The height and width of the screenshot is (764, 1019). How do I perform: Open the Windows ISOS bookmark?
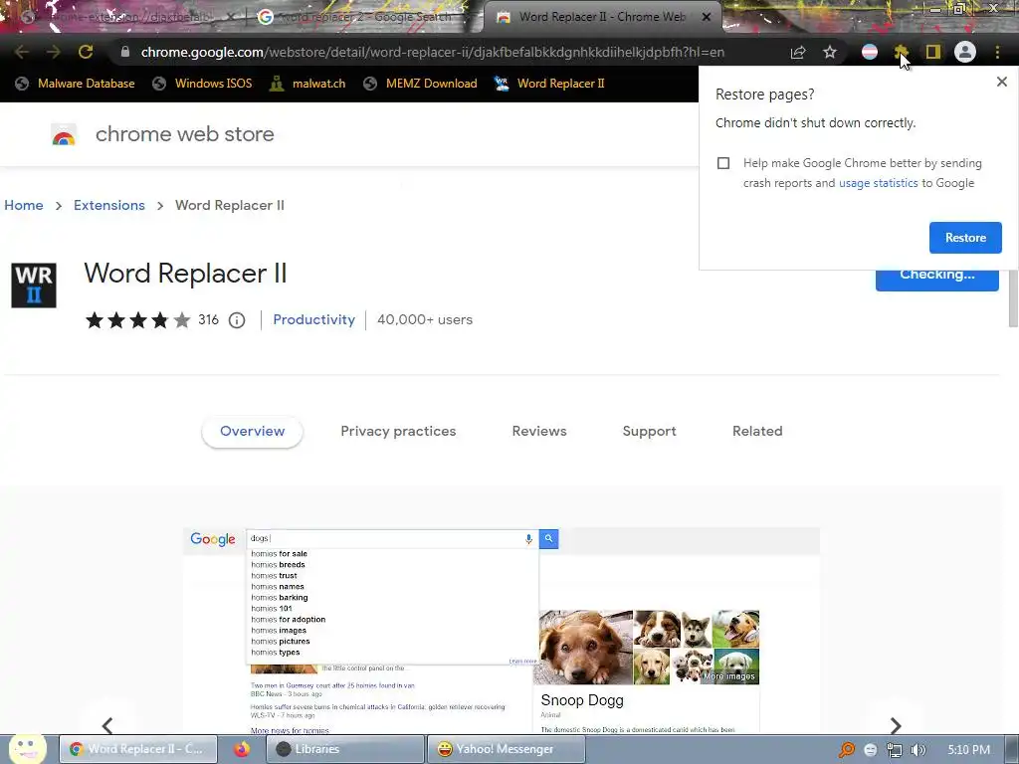[x=201, y=84]
